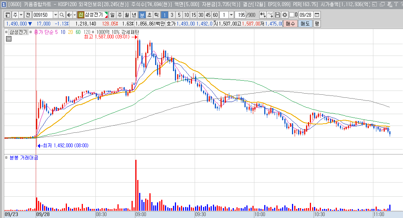Expand the minute interval value dropdown
This screenshot has height=218, width=403.
[231, 15]
